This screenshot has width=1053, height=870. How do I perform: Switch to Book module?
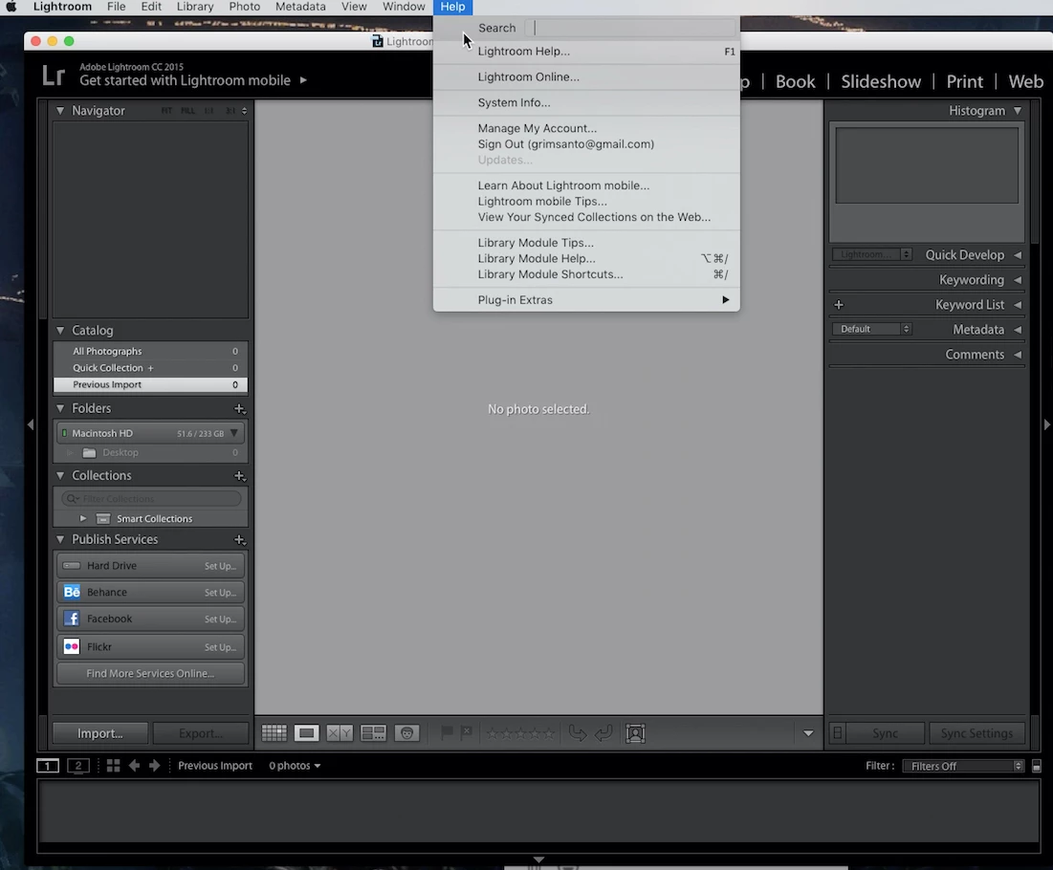[795, 82]
